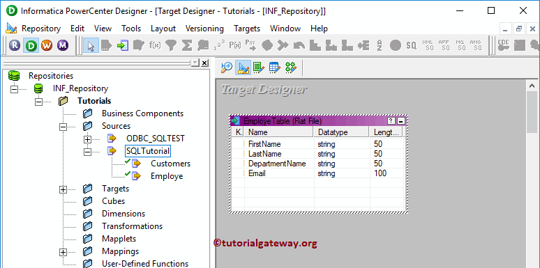540x268 pixels.
Task: Open the Mapplet Designer tool icon
Action: tap(274, 68)
